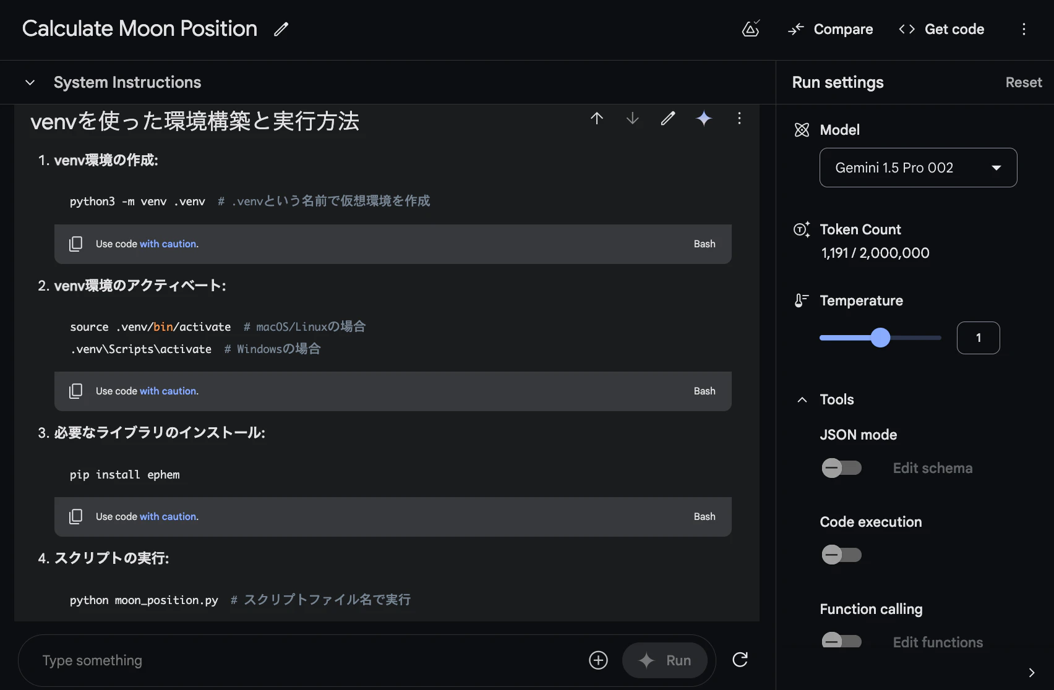Image resolution: width=1054 pixels, height=690 pixels.
Task: Click 'python moon_position.py' code line
Action: coord(144,600)
